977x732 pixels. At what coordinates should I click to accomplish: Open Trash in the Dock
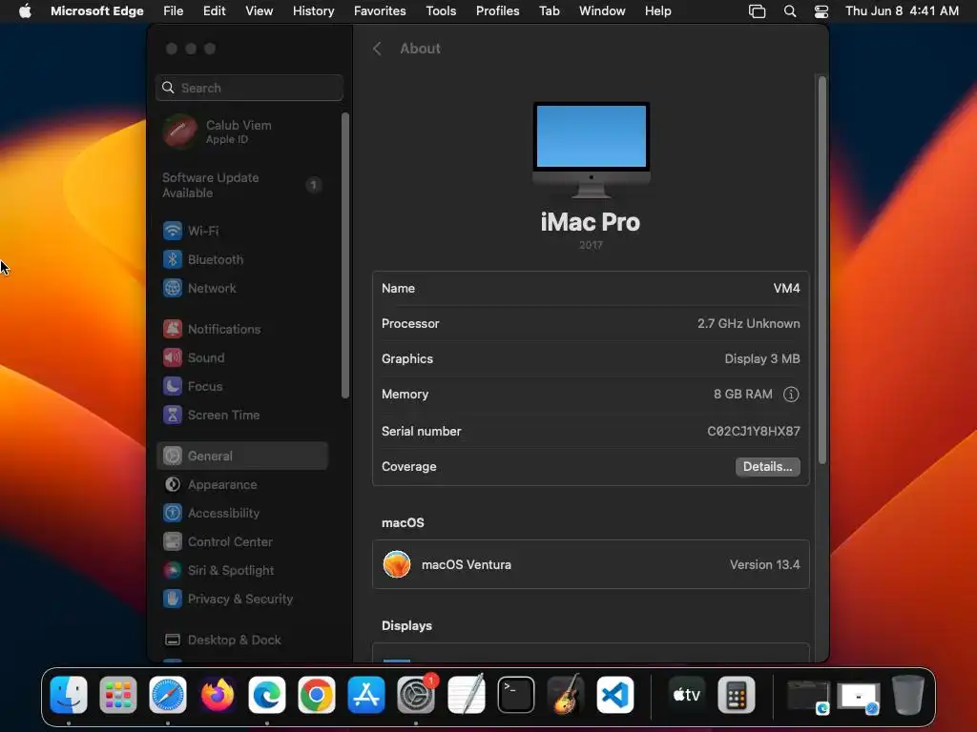908,695
